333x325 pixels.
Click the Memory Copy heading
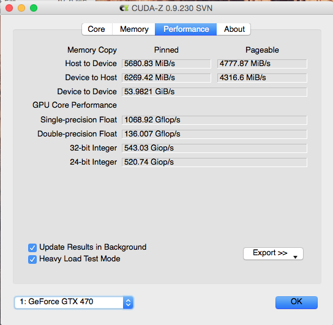pyautogui.click(x=92, y=50)
